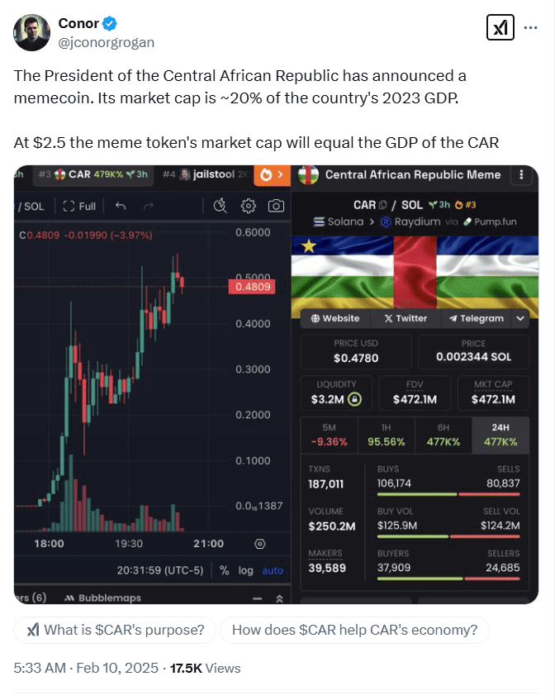This screenshot has height=700, width=555.
Task: Expand the social links chevron dropdown
Action: 519,318
